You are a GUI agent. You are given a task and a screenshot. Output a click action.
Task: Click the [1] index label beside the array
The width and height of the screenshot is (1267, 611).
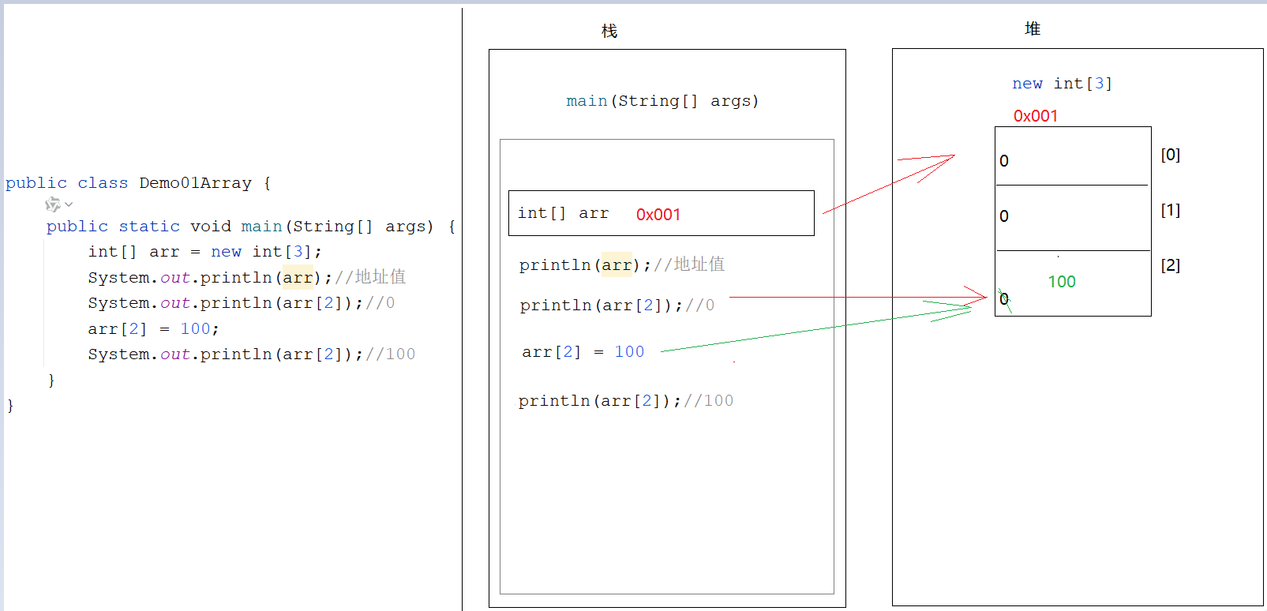(1170, 210)
